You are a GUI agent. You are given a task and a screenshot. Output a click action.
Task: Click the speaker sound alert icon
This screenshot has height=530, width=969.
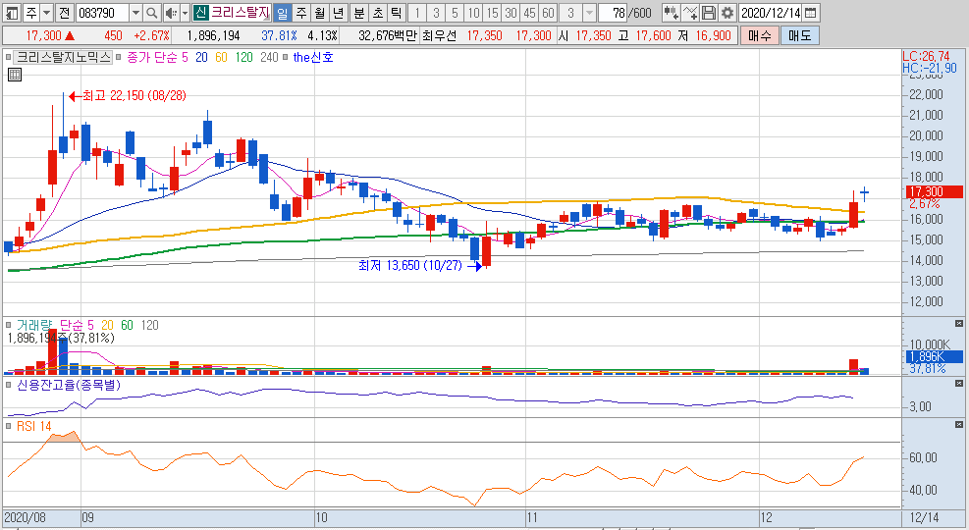click(x=171, y=13)
